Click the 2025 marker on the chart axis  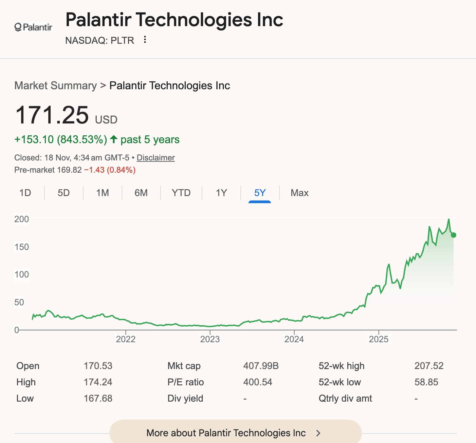pyautogui.click(x=379, y=339)
